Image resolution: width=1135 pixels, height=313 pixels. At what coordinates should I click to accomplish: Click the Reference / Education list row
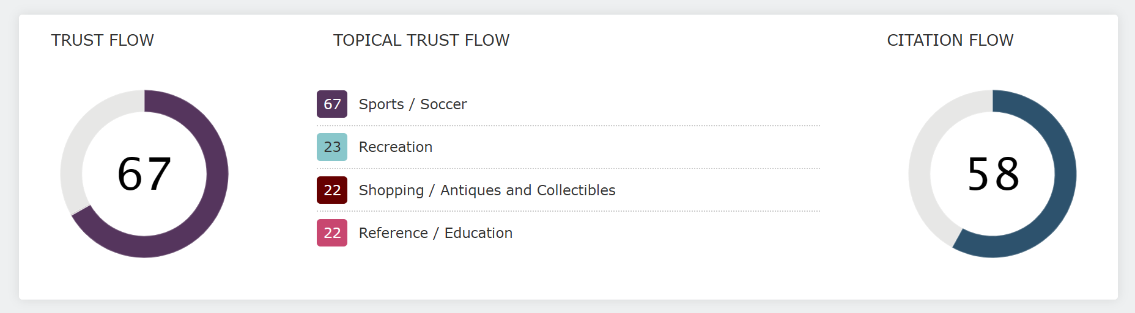[x=568, y=233]
